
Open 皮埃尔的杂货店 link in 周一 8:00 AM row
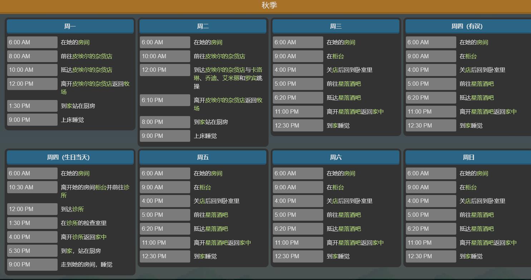coord(92,56)
